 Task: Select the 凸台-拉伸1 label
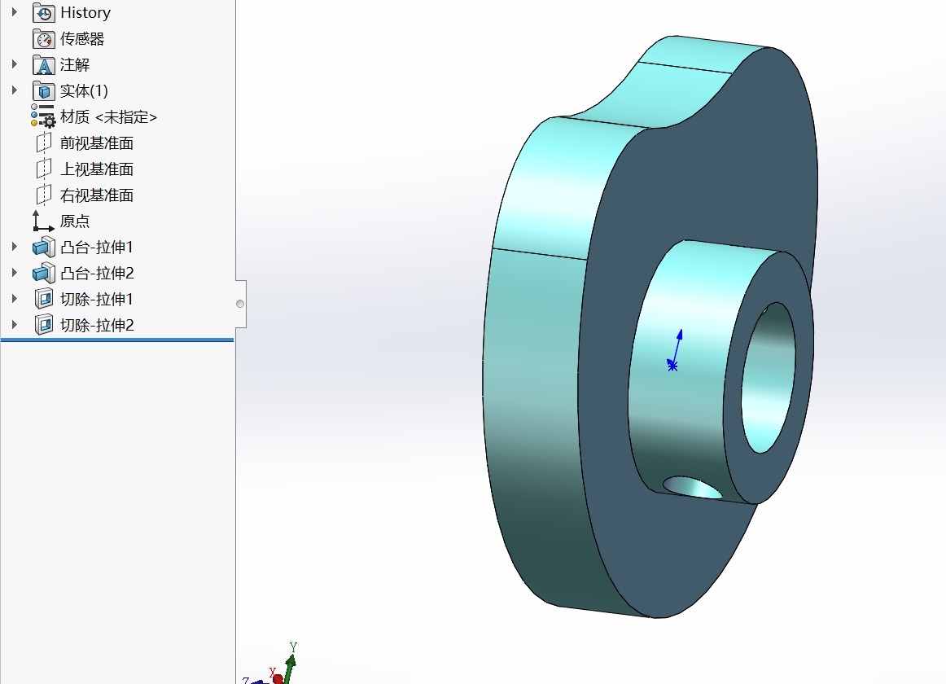97,247
